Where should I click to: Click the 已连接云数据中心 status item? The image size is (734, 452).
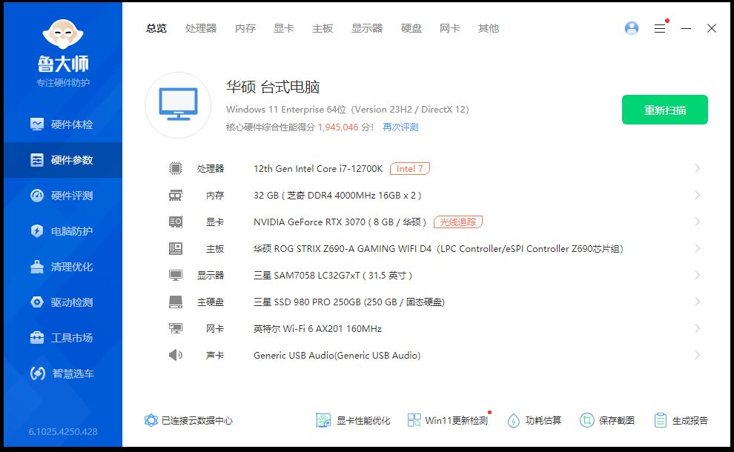pyautogui.click(x=188, y=419)
